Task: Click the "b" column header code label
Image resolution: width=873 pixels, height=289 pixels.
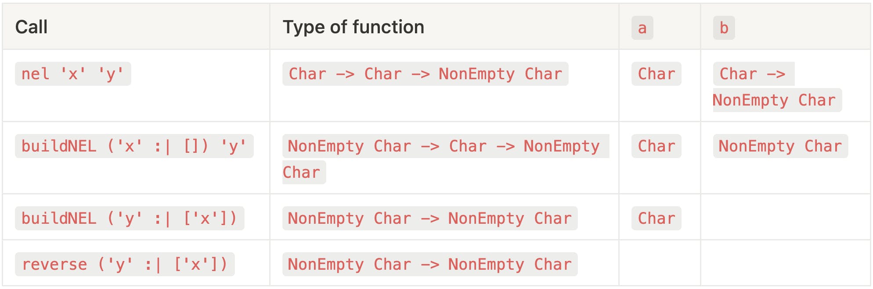Action: tap(724, 28)
